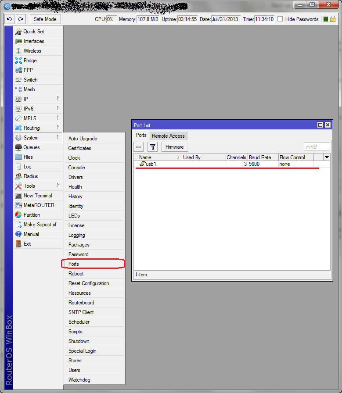Click the Used By column header
This screenshot has width=342, height=393.
click(x=204, y=157)
